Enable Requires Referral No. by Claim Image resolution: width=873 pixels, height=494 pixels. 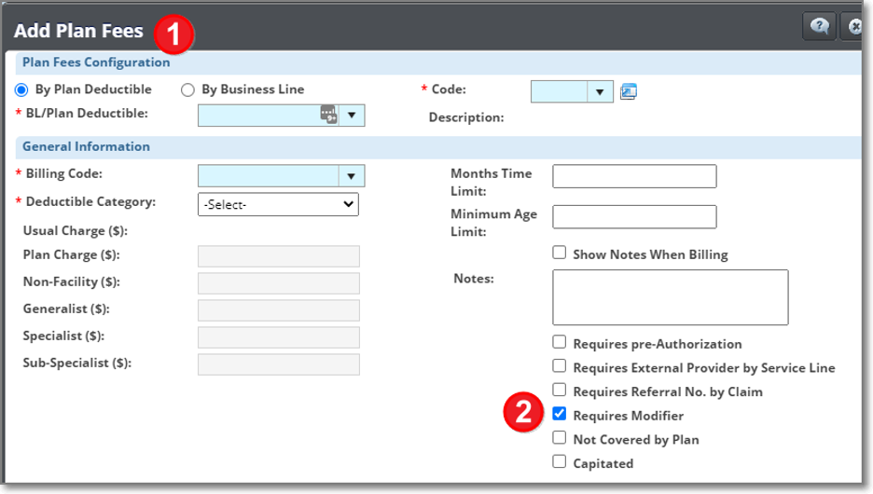point(560,390)
